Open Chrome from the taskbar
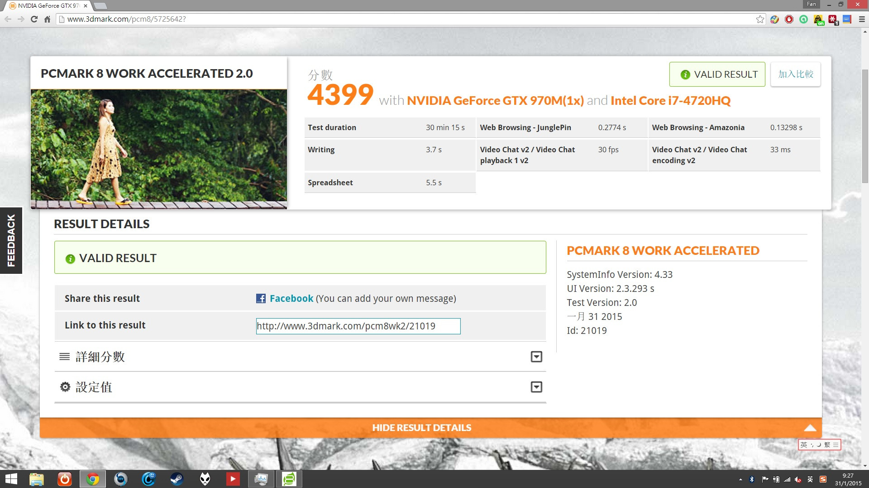869x488 pixels. click(93, 479)
